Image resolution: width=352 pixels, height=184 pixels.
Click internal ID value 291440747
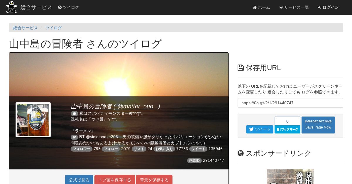pos(214,161)
